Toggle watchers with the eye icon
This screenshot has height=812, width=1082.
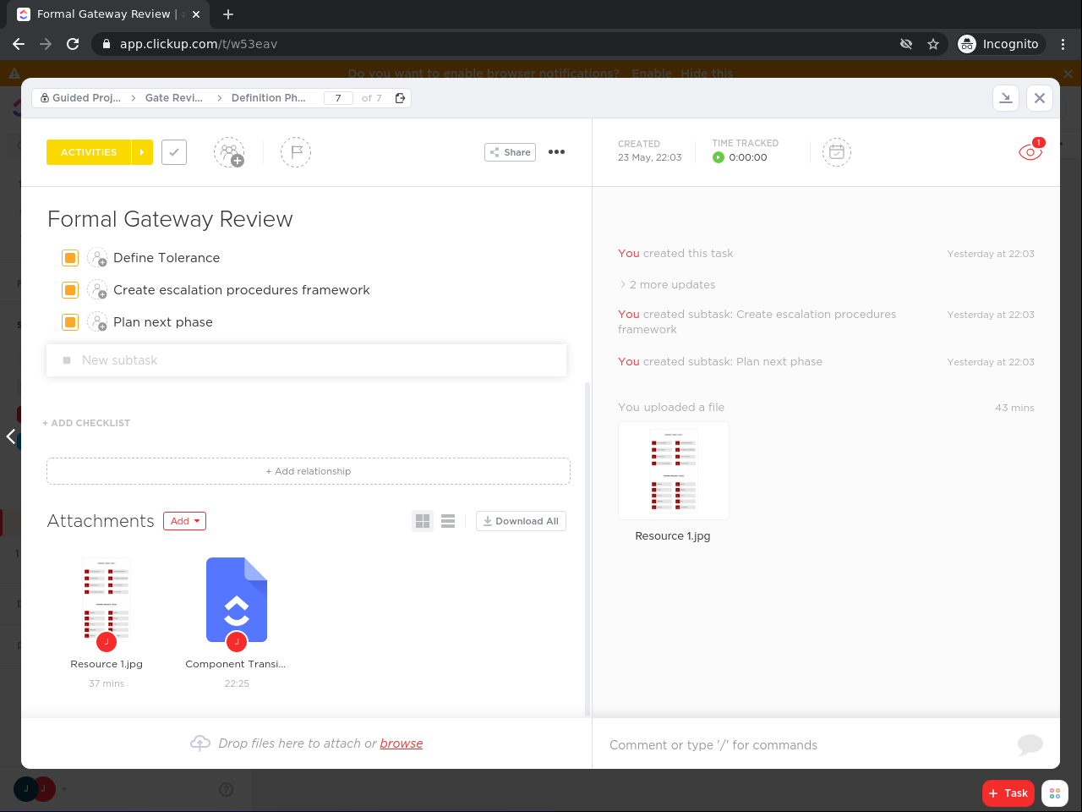pos(1030,152)
